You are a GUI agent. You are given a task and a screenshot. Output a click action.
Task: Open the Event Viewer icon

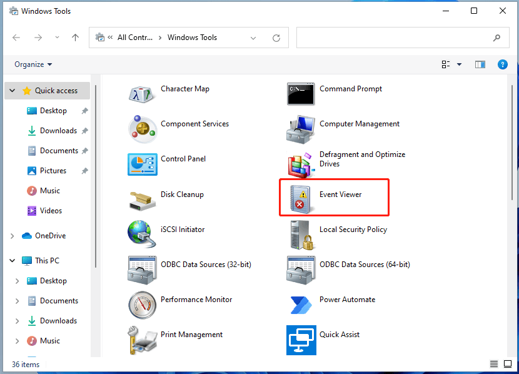point(301,198)
